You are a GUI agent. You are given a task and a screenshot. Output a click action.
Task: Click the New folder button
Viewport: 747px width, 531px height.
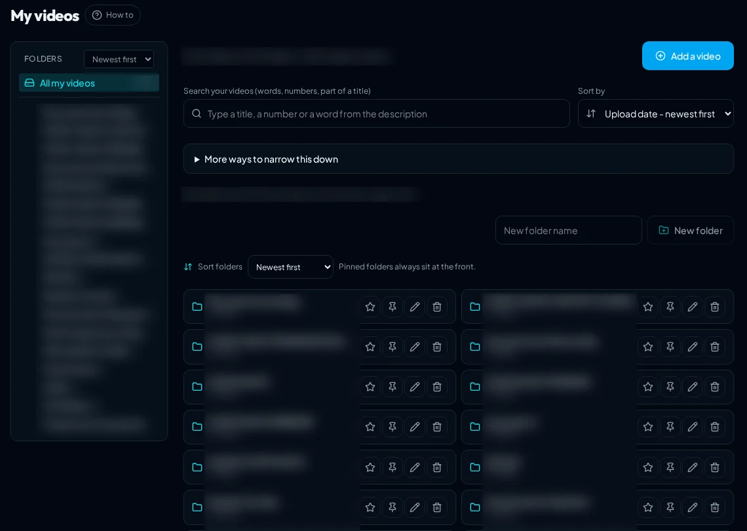[690, 230]
